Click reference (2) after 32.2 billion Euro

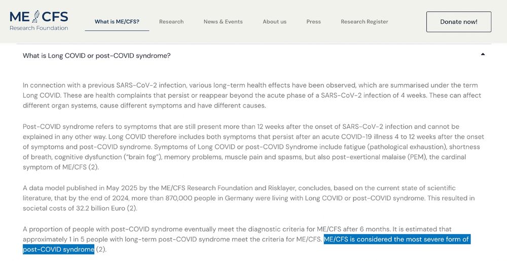pyautogui.click(x=132, y=208)
